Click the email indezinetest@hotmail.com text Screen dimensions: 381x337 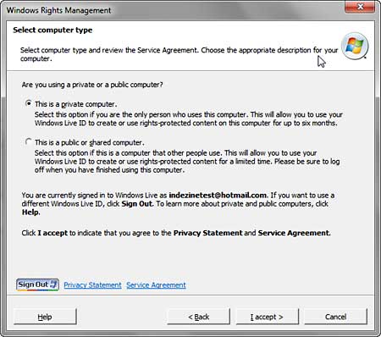click(x=218, y=196)
